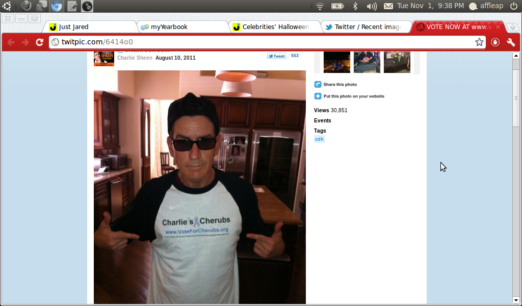Bookmark this page with star icon
This screenshot has height=306, width=522.
pos(479,42)
